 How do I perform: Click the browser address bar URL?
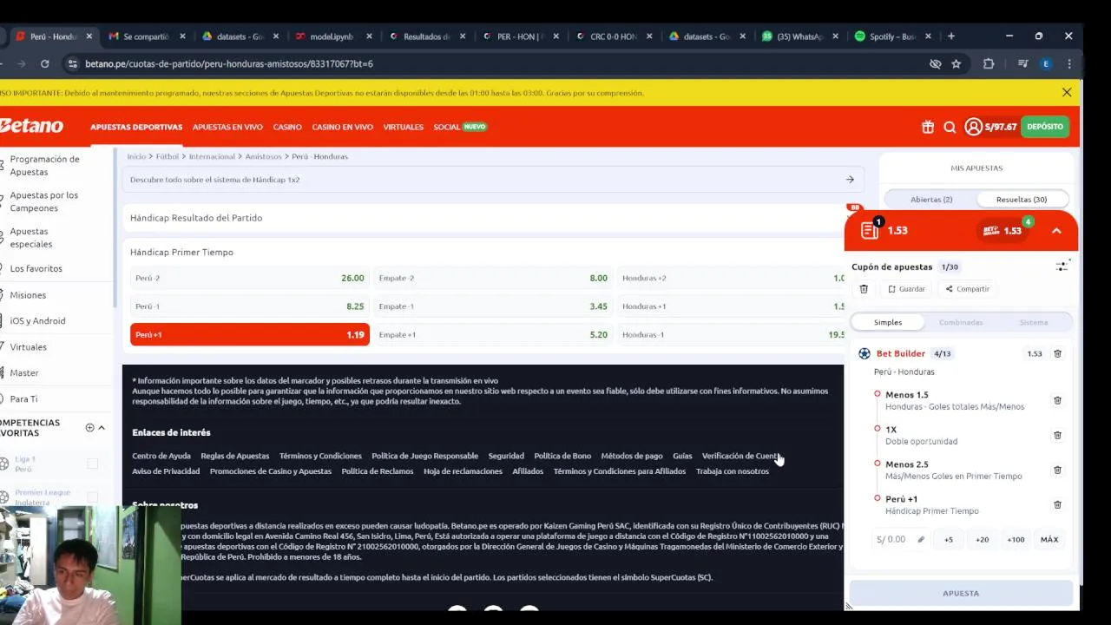tap(229, 63)
